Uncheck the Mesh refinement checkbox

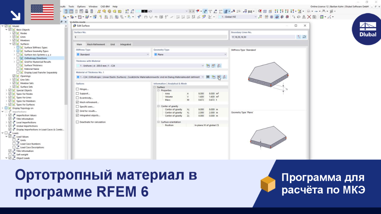click(x=77, y=102)
